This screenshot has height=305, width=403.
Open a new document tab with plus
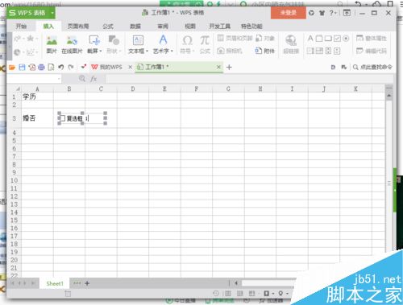coord(229,67)
